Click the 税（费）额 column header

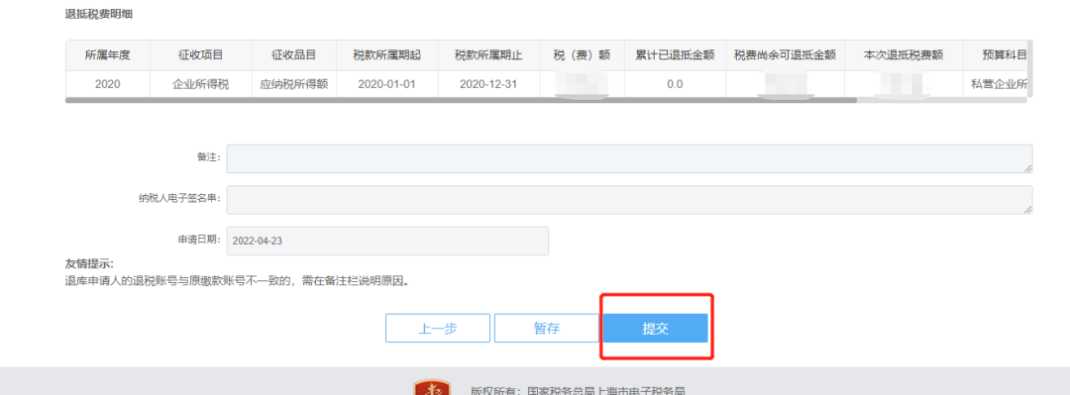click(x=583, y=55)
